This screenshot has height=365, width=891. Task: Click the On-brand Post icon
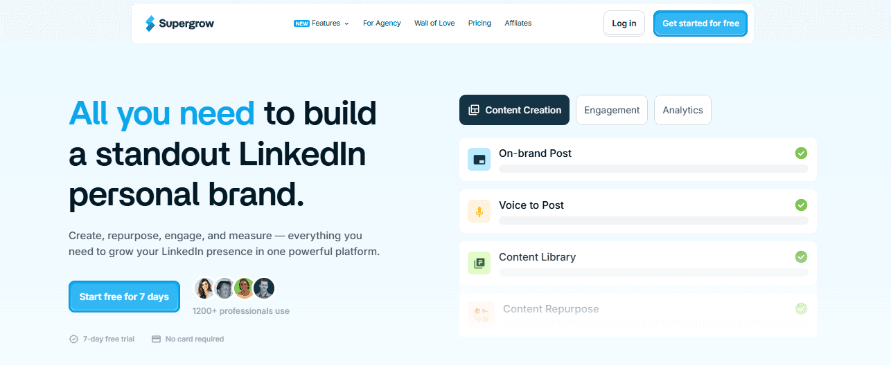tap(479, 160)
